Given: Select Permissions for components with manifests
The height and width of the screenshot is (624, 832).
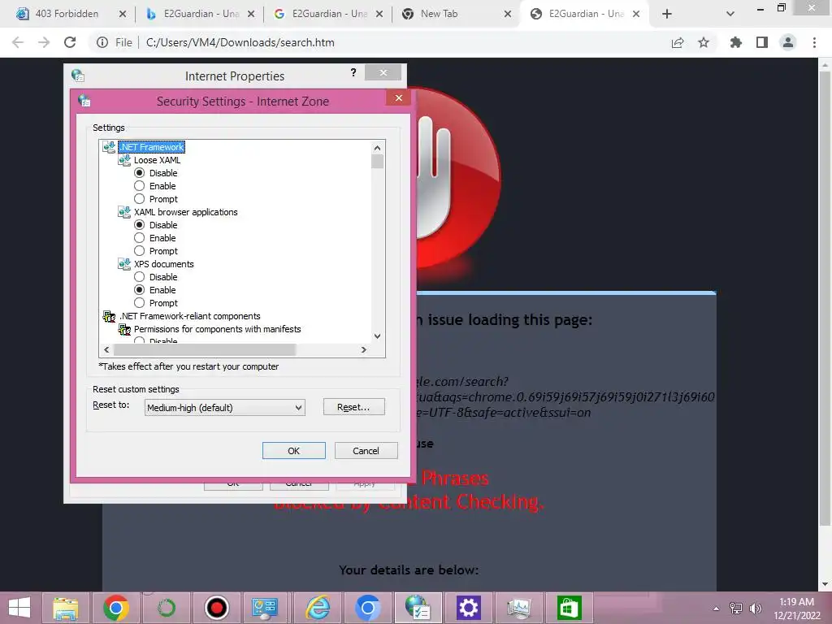Looking at the screenshot, I should [x=217, y=329].
